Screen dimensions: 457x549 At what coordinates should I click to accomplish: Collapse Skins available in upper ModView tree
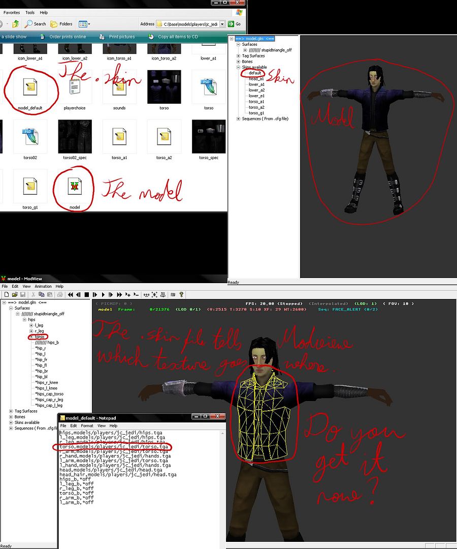(x=238, y=67)
